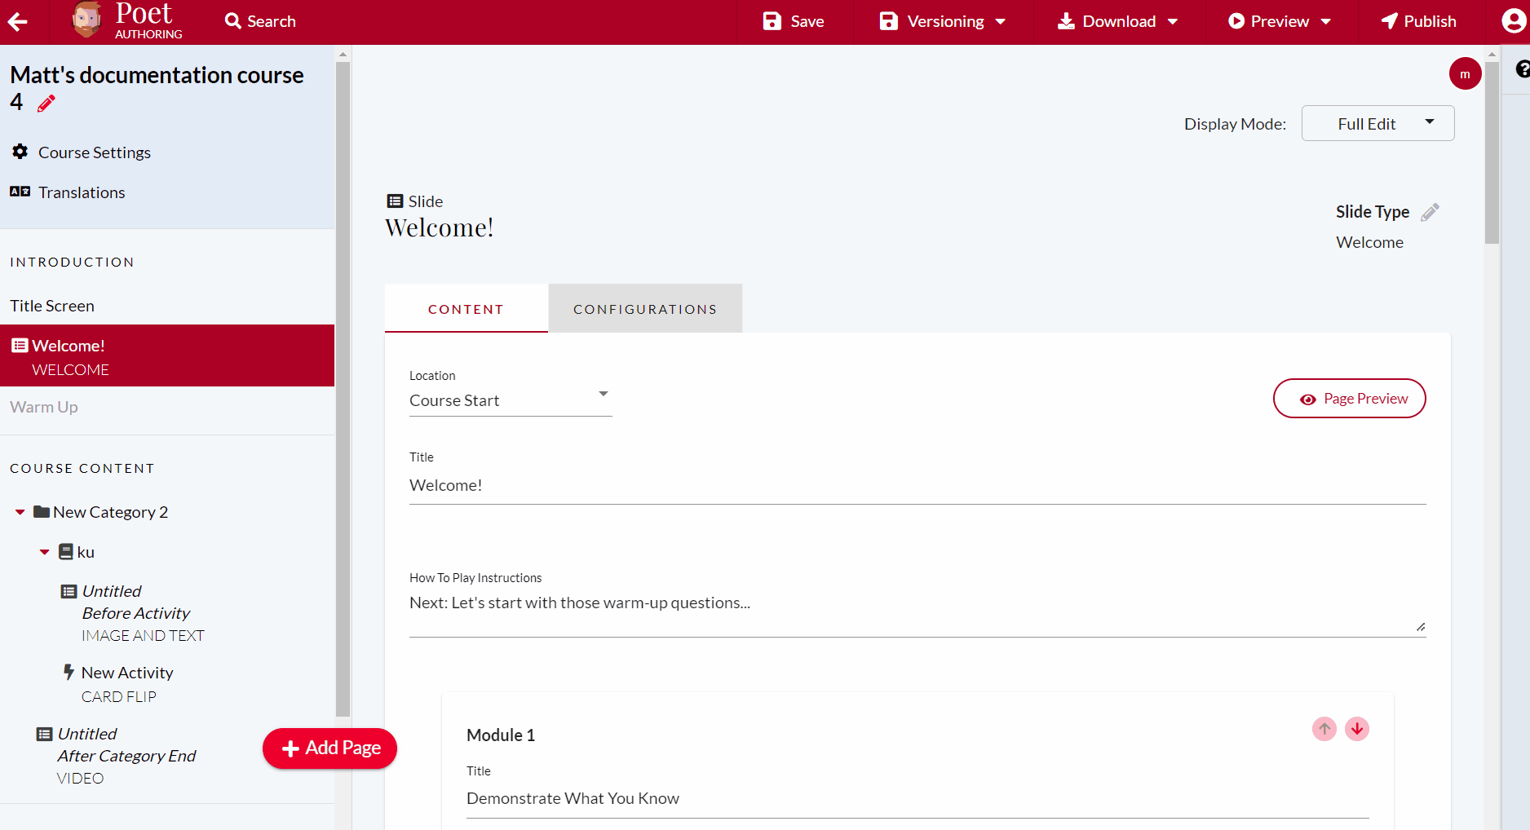Click the help question mark icon

tap(1523, 69)
